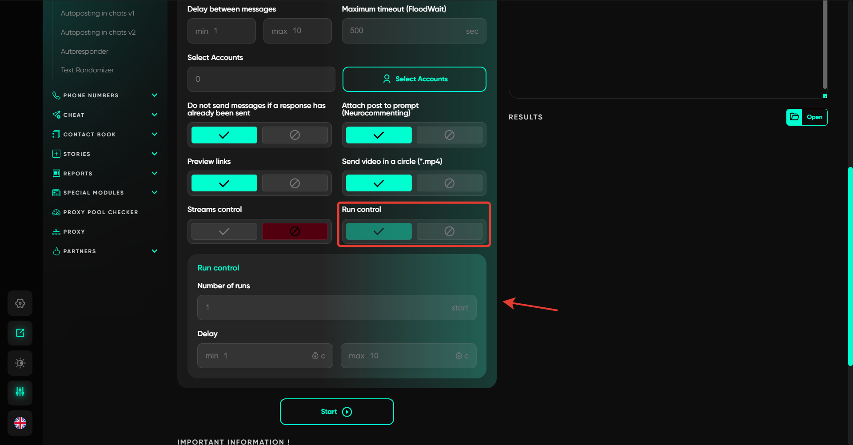
Task: Change language via UK flag icon
Action: click(x=20, y=423)
